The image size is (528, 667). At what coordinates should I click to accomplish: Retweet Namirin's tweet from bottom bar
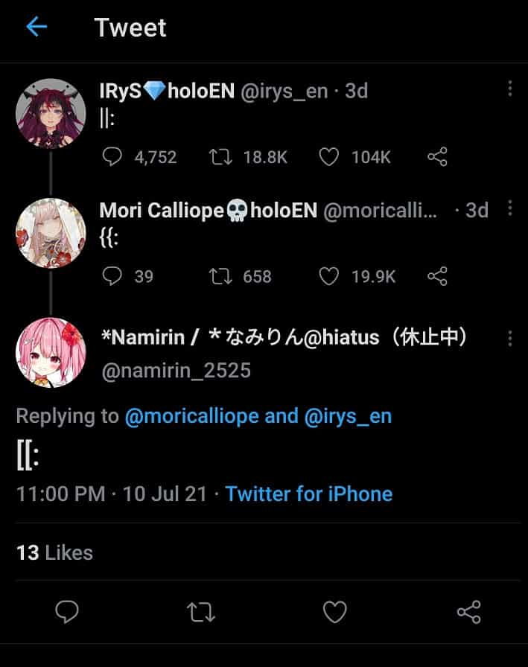[x=200, y=612]
